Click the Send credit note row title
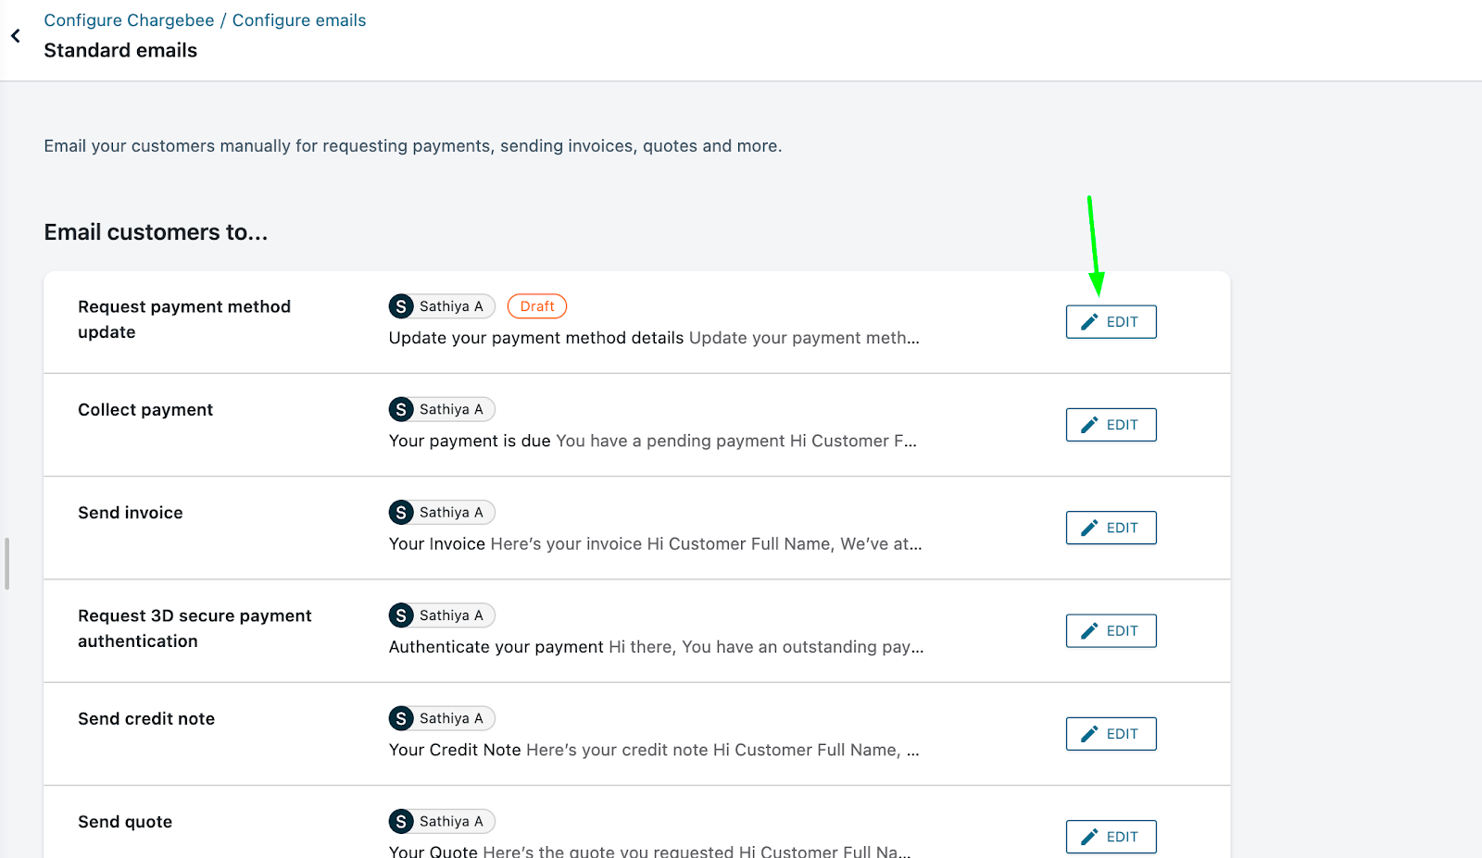This screenshot has height=858, width=1482. coord(146,719)
